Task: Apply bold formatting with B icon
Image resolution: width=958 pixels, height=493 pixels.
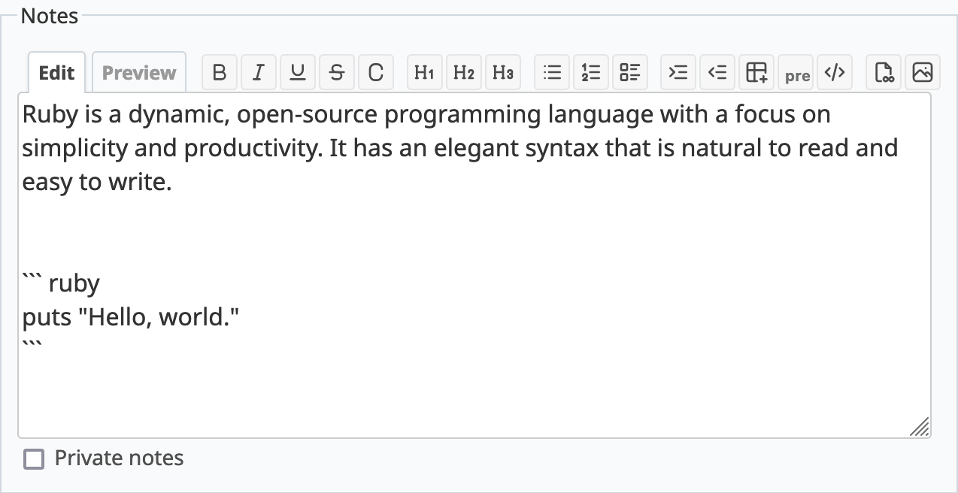Action: (220, 72)
